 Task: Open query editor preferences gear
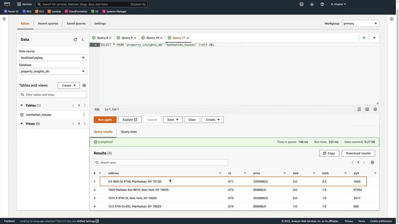click(x=375, y=109)
